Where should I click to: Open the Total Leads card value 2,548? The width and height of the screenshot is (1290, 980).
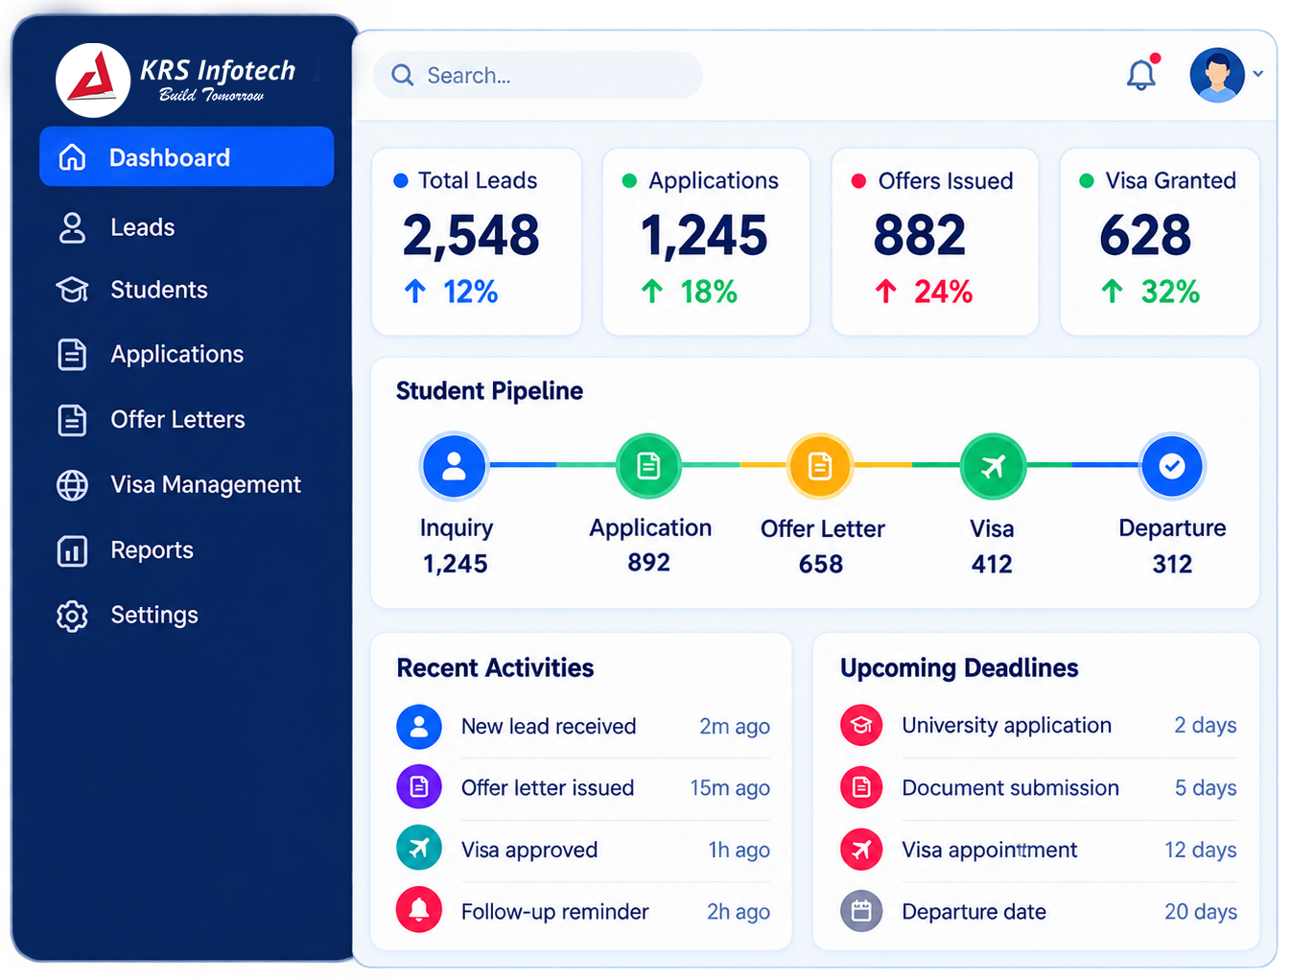[x=471, y=236]
